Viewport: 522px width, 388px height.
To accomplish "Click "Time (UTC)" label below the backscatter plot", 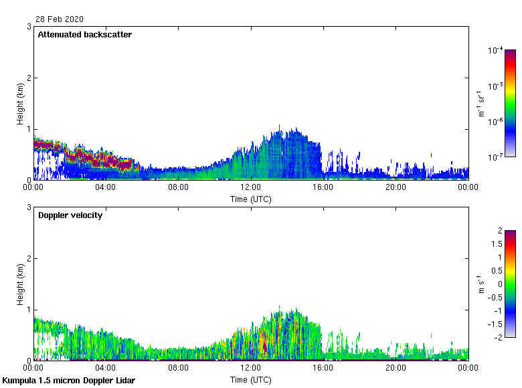I will 251,199.
